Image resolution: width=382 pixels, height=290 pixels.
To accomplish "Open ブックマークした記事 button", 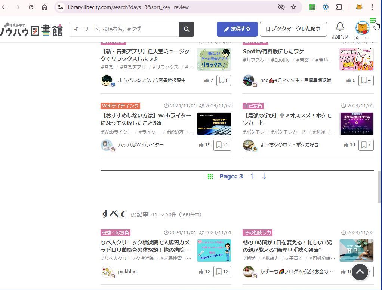I will point(293,29).
